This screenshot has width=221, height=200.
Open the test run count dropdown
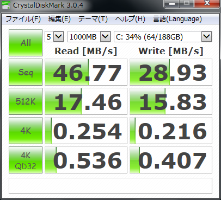(54, 37)
